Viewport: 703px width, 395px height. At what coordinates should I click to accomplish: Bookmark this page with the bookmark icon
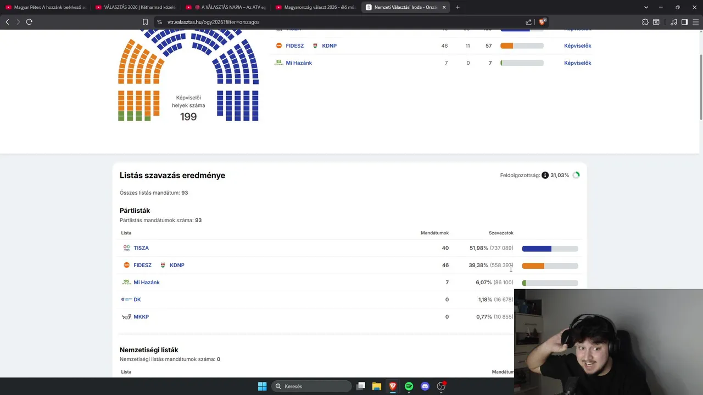coord(145,22)
